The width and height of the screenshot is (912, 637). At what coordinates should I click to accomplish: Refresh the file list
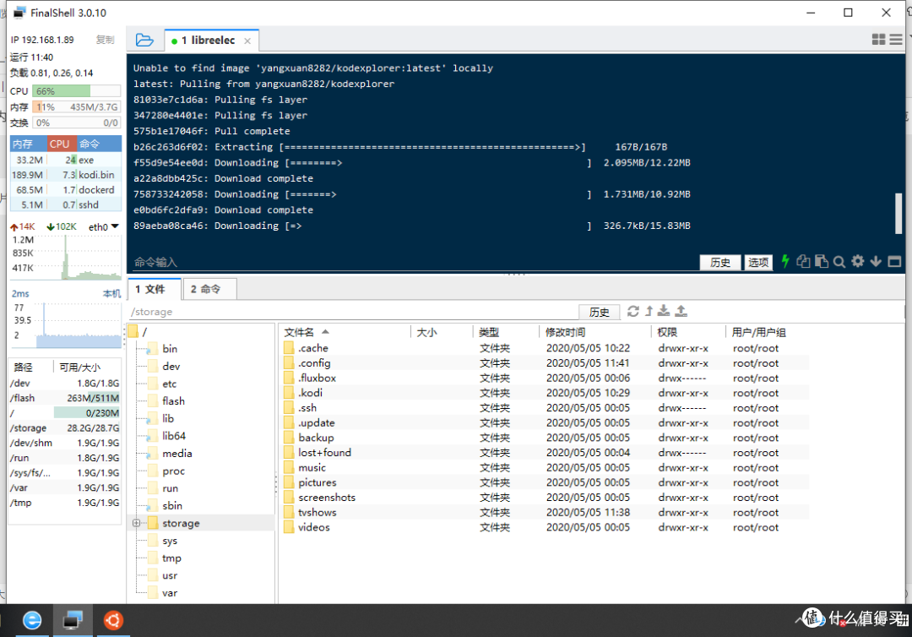(632, 311)
